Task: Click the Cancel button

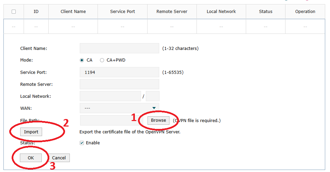Action: (x=59, y=158)
